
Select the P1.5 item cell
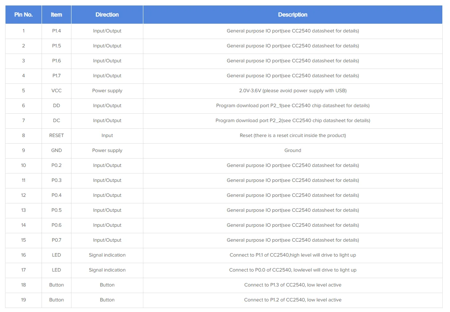coord(57,46)
